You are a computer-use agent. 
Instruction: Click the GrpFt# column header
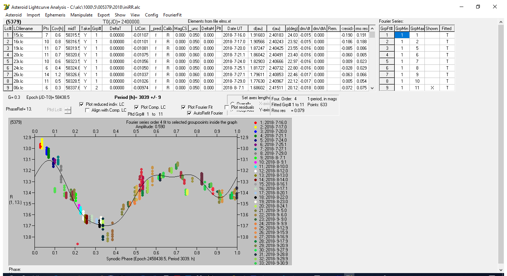point(387,29)
